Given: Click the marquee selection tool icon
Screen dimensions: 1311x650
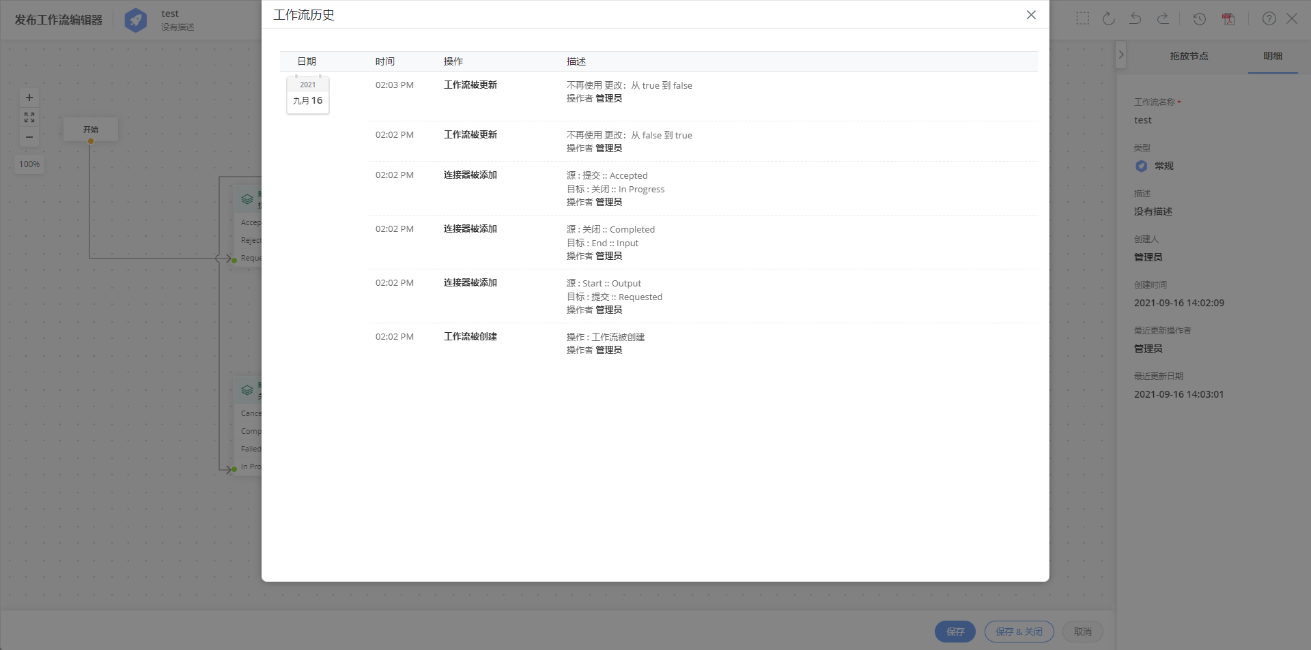Looking at the screenshot, I should (1083, 18).
